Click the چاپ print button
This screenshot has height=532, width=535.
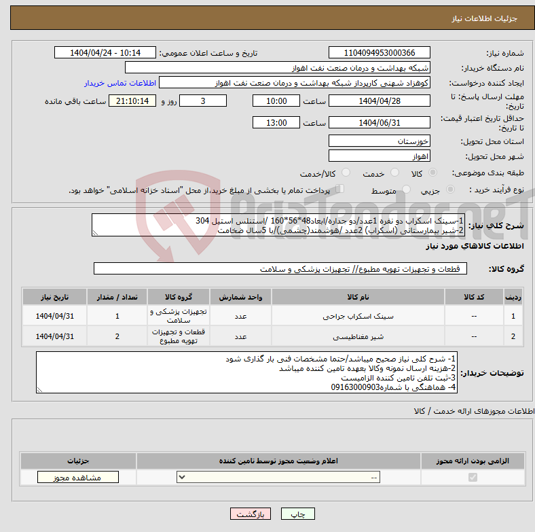297,514
